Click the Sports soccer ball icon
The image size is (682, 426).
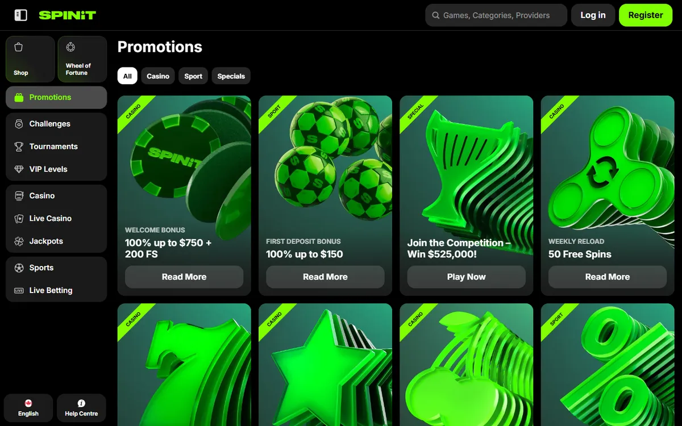click(x=19, y=268)
